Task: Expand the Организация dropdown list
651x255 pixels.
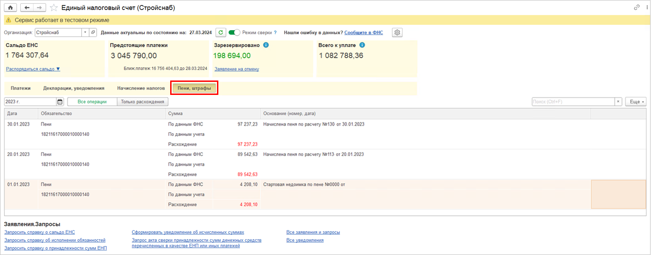Action: click(x=85, y=32)
